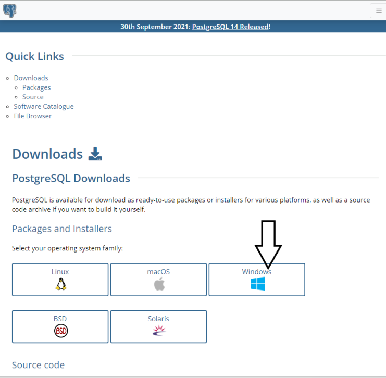Go to the Source quick link

pyautogui.click(x=33, y=97)
